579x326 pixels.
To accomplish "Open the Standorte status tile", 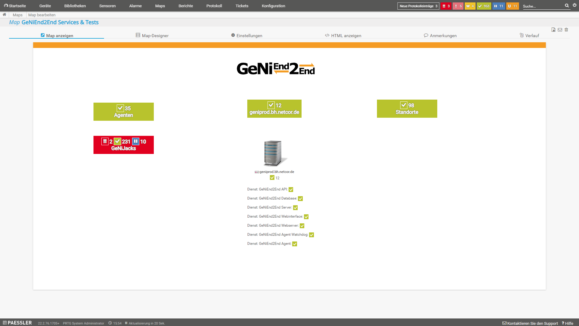I will click(x=407, y=109).
